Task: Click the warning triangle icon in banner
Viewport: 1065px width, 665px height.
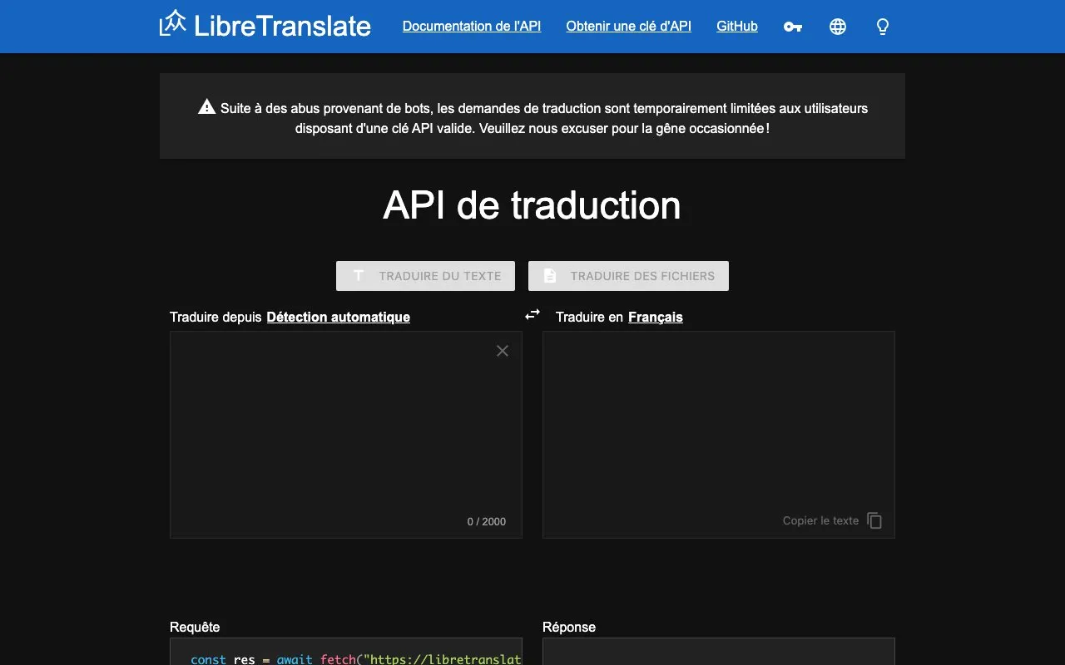Action: point(207,107)
